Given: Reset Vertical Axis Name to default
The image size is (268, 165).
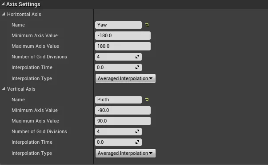Looking at the screenshot, I should click(x=147, y=100).
